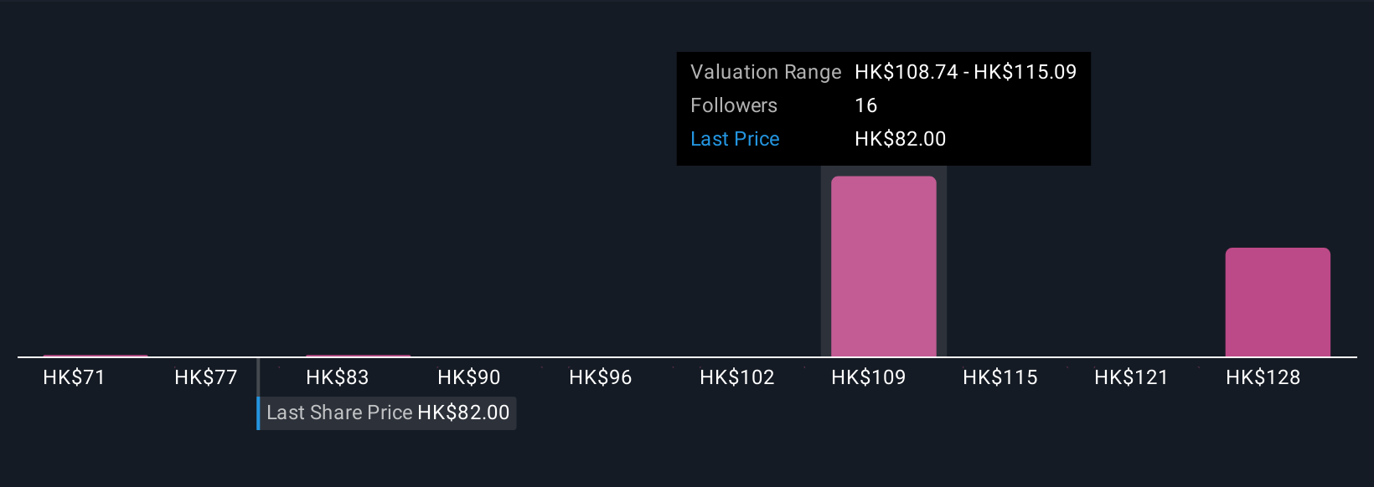Viewport: 1374px width, 487px height.
Task: Click the HK$109 axis label
Action: click(869, 377)
